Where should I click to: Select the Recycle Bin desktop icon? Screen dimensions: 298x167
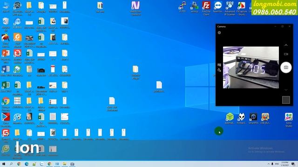(6, 24)
